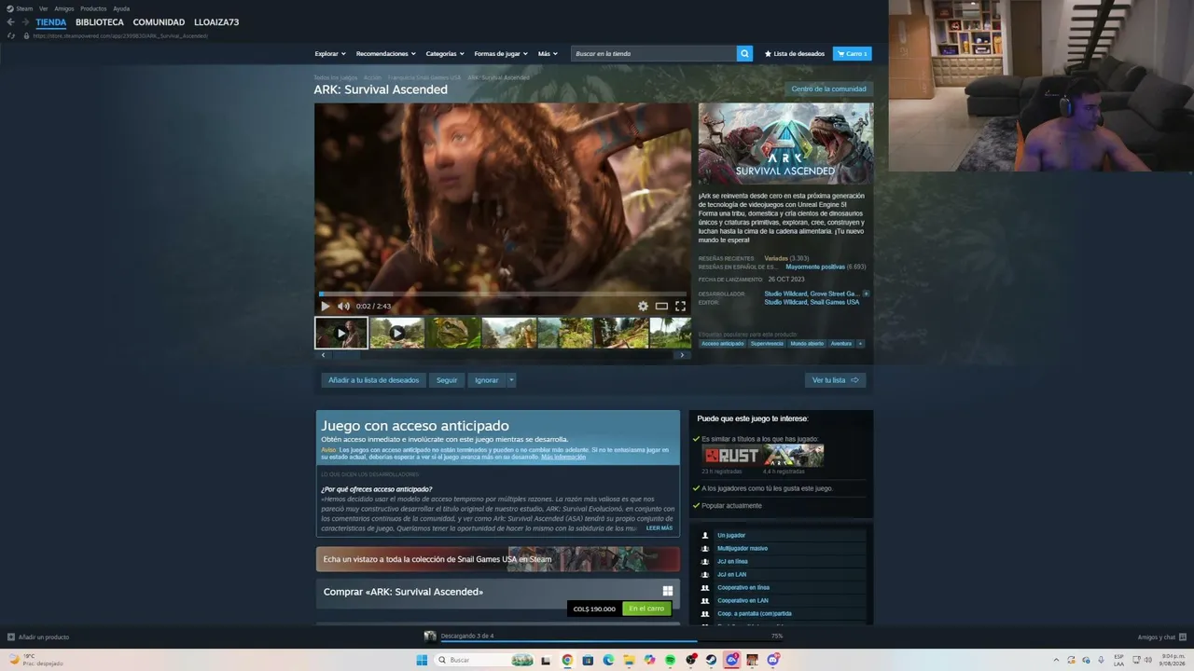This screenshot has height=671, width=1194.
Task: Open Amigos y chat
Action: [1161, 637]
